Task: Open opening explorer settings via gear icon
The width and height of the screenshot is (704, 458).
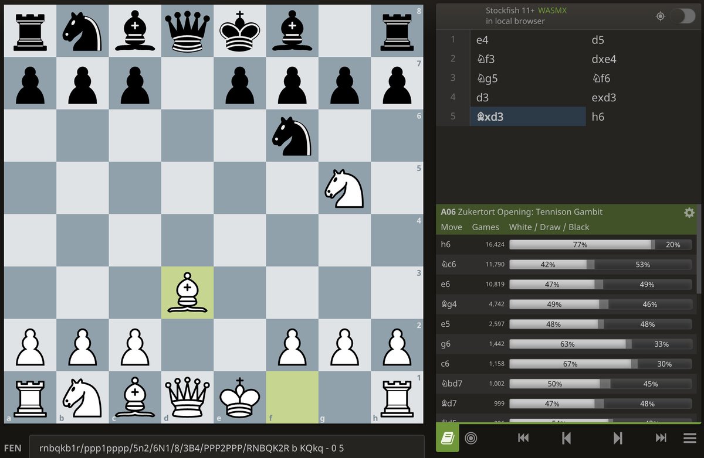Action: coord(689,213)
